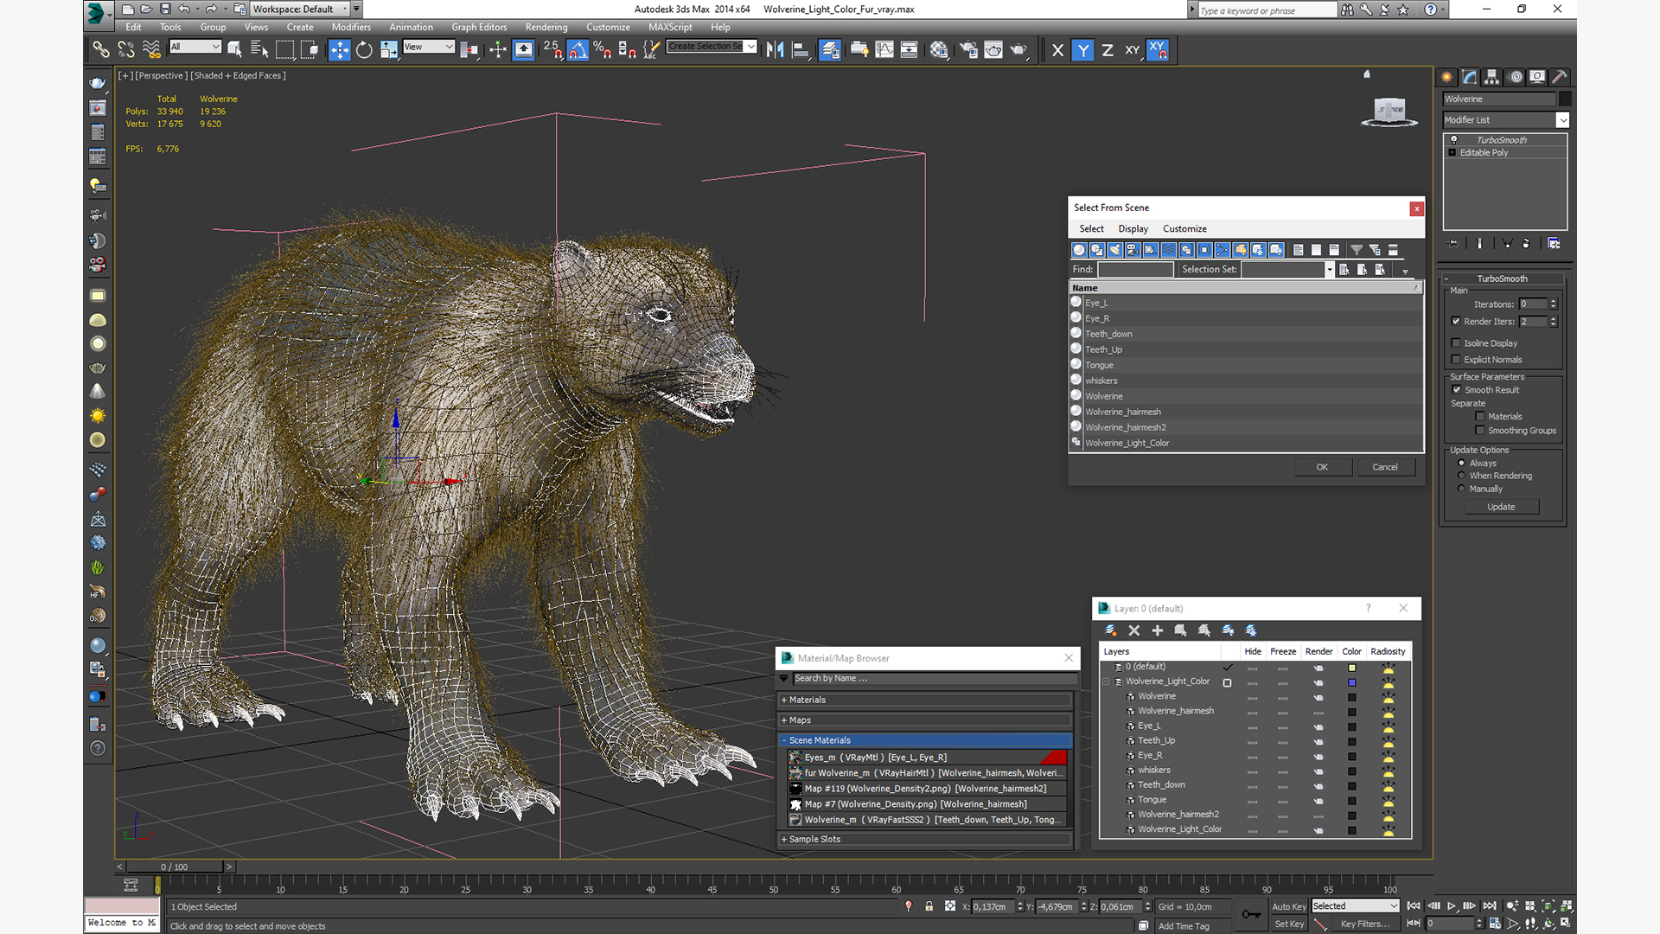Open the Utilities hammer panel tab
Viewport: 1660px width, 934px height.
pyautogui.click(x=1560, y=77)
